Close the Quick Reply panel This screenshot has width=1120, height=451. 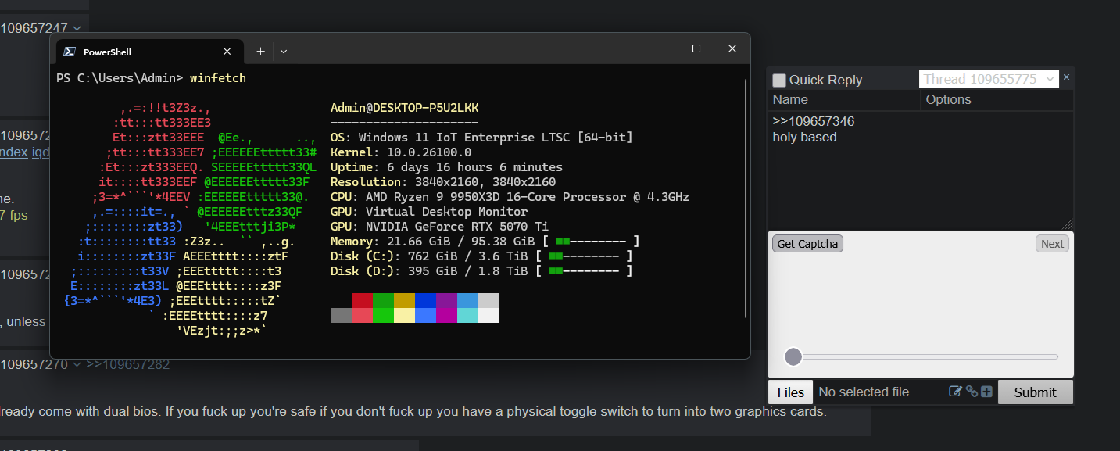tap(1067, 77)
